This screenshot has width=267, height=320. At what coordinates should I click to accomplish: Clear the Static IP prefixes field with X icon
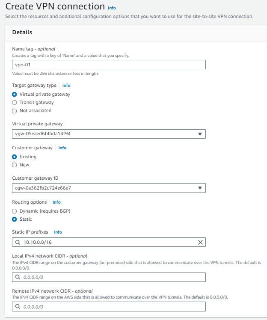pyautogui.click(x=200, y=243)
